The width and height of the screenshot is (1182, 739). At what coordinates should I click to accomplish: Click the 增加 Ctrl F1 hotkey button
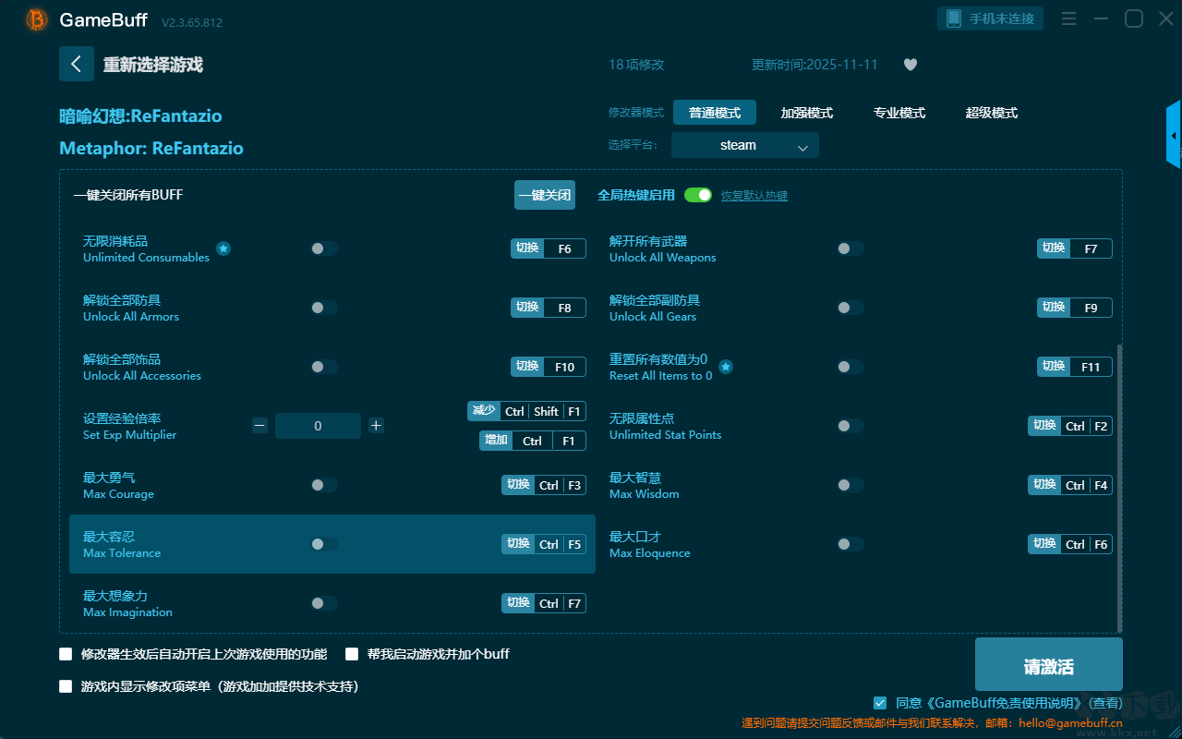point(533,441)
